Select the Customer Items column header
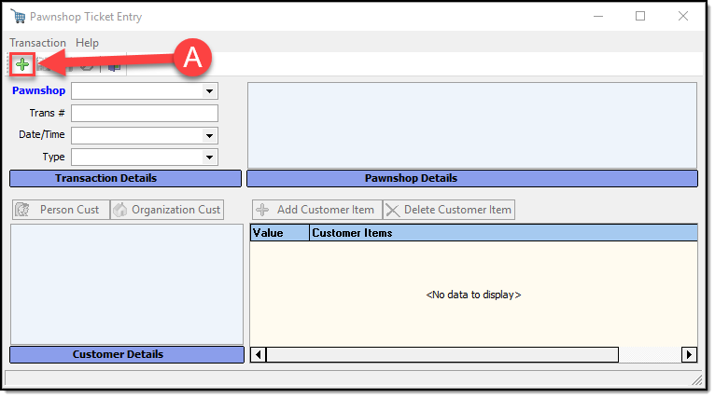Screen dimensions: 715x398 (502, 233)
